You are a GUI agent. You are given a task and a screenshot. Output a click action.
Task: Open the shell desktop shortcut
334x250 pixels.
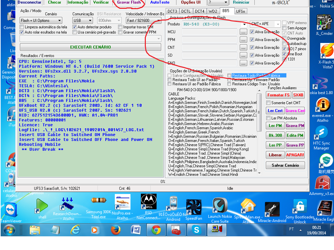(42, 209)
